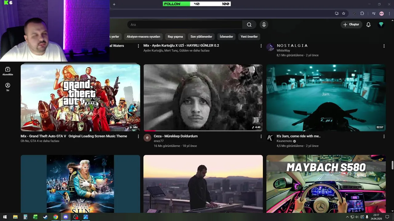This screenshot has height=221, width=394.
Task: Open the Chrome three-dot menu
Action: [x=389, y=14]
